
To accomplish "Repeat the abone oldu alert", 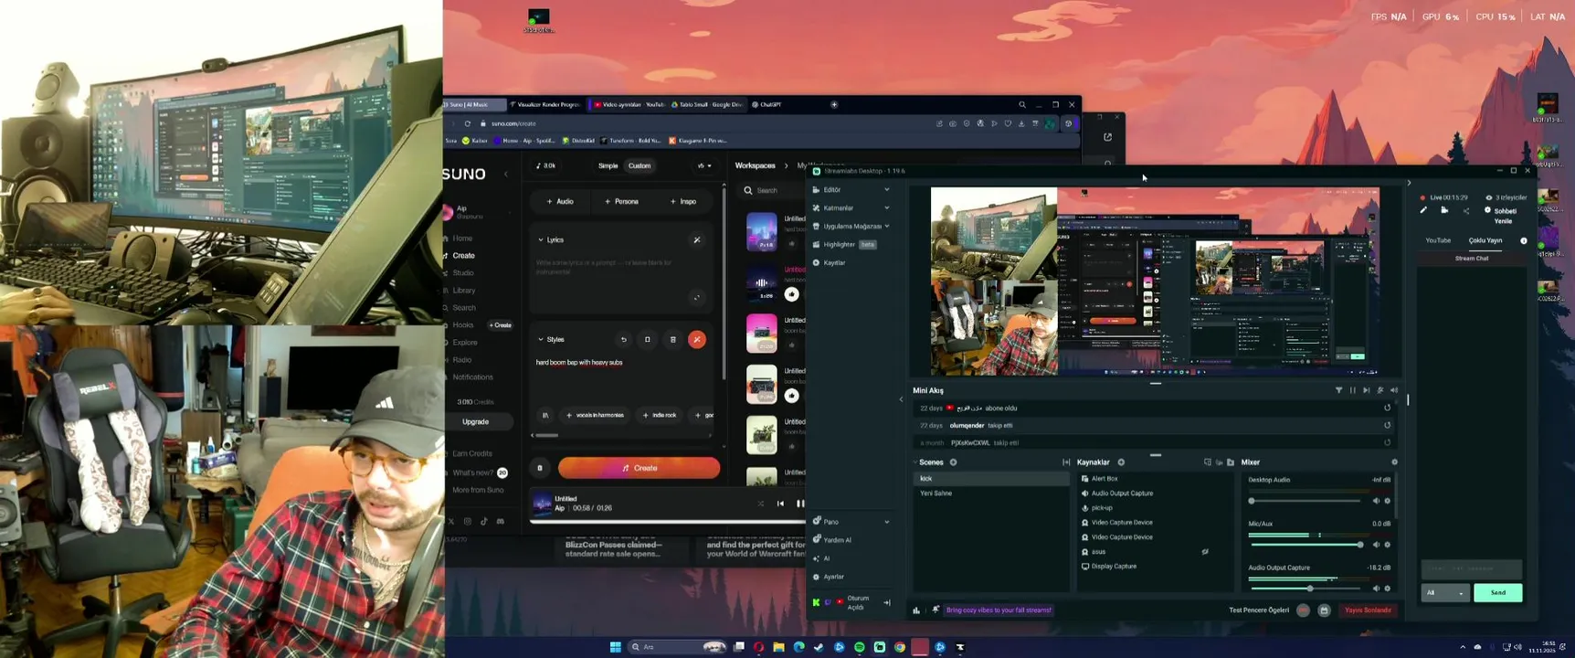I will point(1387,409).
